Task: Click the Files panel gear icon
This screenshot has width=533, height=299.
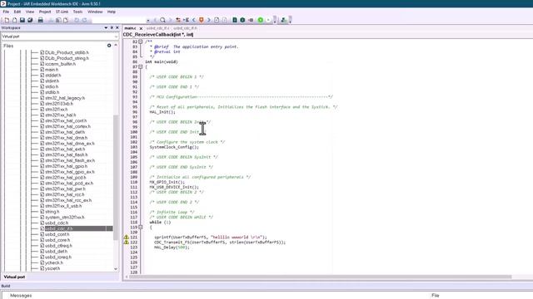Action: [109, 46]
